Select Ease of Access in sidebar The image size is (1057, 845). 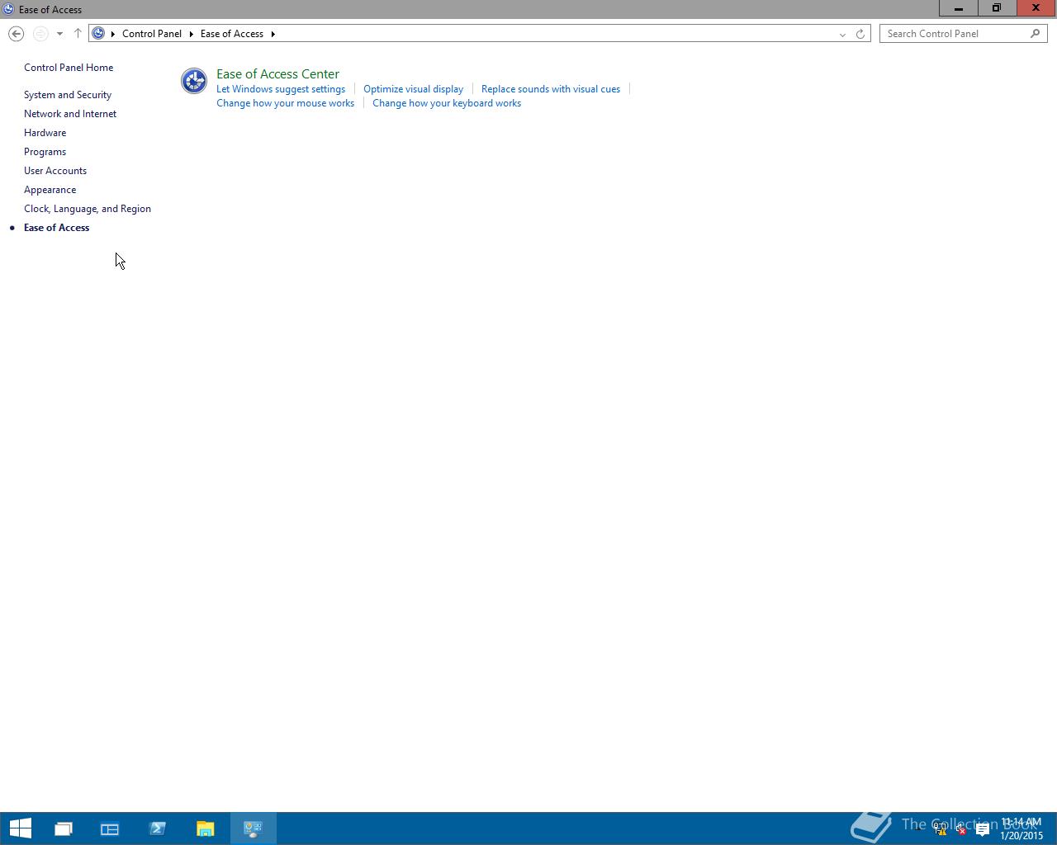tap(56, 228)
